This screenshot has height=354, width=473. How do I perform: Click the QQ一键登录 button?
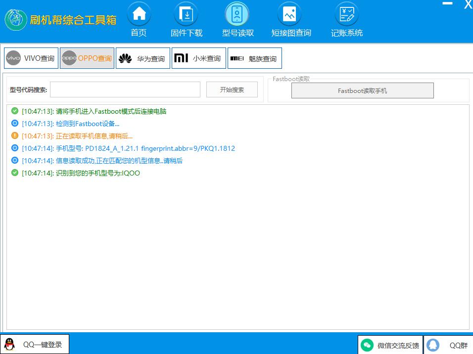point(35,344)
